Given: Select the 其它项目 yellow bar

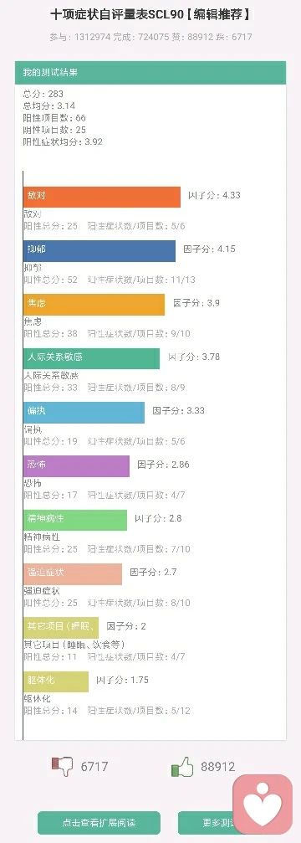Looking at the screenshot, I should (x=61, y=627).
